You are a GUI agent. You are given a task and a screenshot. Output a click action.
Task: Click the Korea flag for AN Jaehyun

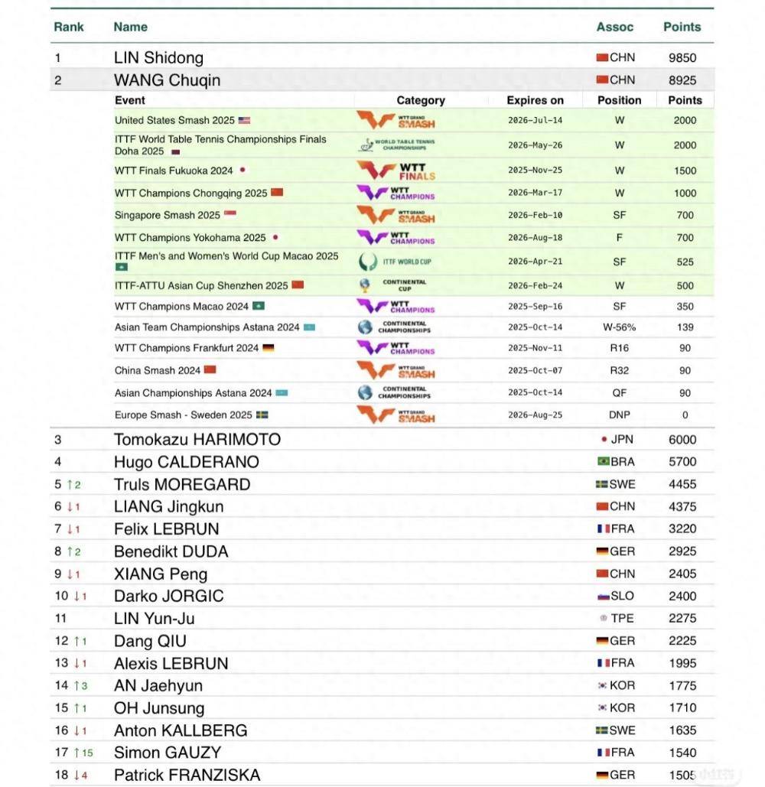602,685
